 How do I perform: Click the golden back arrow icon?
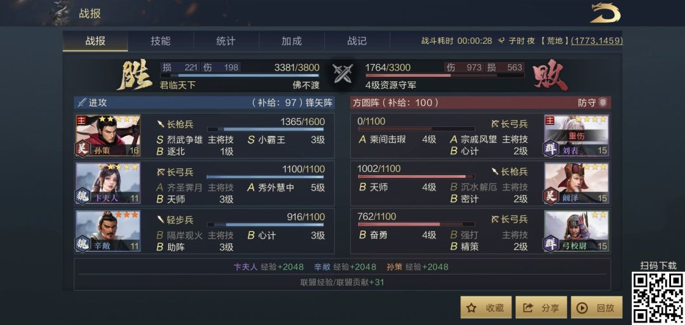[605, 13]
